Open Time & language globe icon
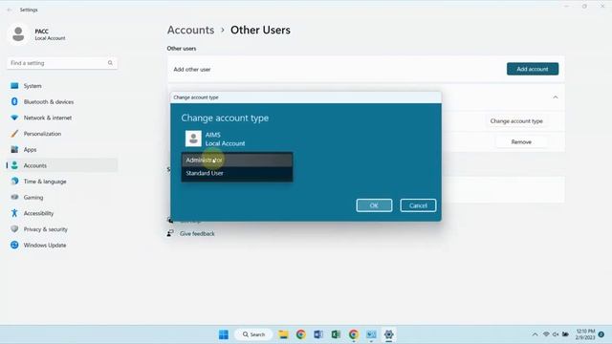Screen dimensions: 612x344 coord(14,182)
